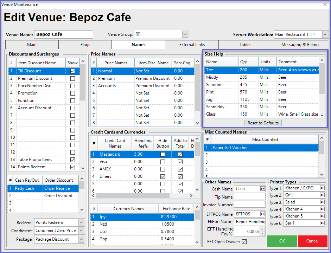Expand the Server Workstation dropdown
The height and width of the screenshot is (253, 331).
pyautogui.click(x=325, y=34)
